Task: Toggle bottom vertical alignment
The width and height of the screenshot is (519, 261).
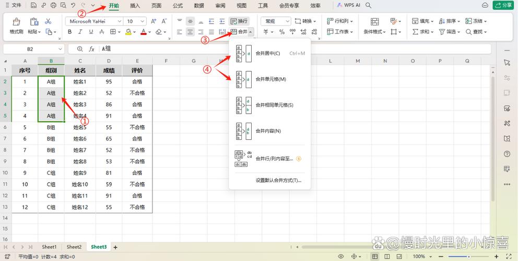Action: point(201,21)
